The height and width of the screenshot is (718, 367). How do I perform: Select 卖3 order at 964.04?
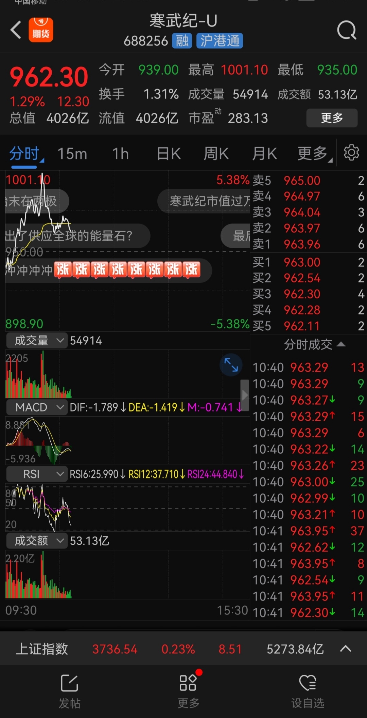[308, 212]
